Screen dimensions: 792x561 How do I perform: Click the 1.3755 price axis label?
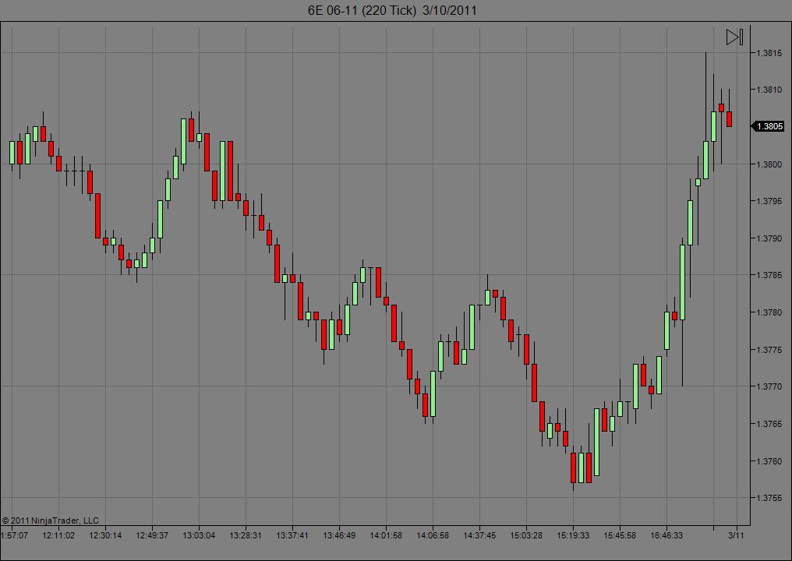(768, 498)
